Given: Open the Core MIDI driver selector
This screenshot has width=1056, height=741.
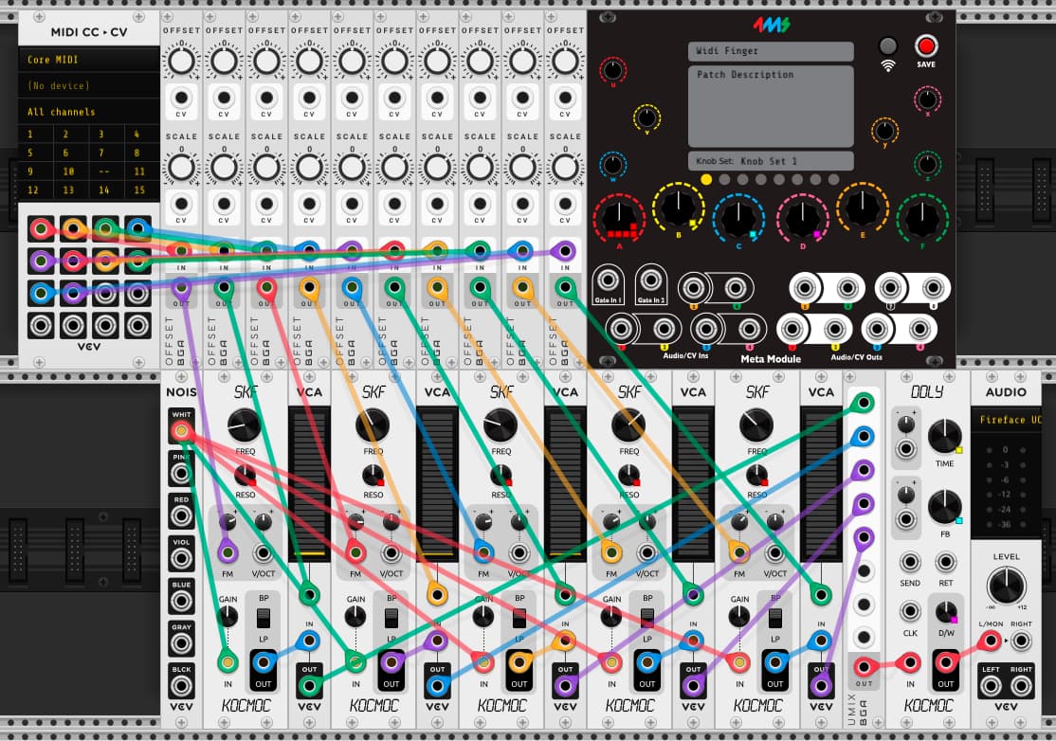Looking at the screenshot, I should click(x=89, y=60).
